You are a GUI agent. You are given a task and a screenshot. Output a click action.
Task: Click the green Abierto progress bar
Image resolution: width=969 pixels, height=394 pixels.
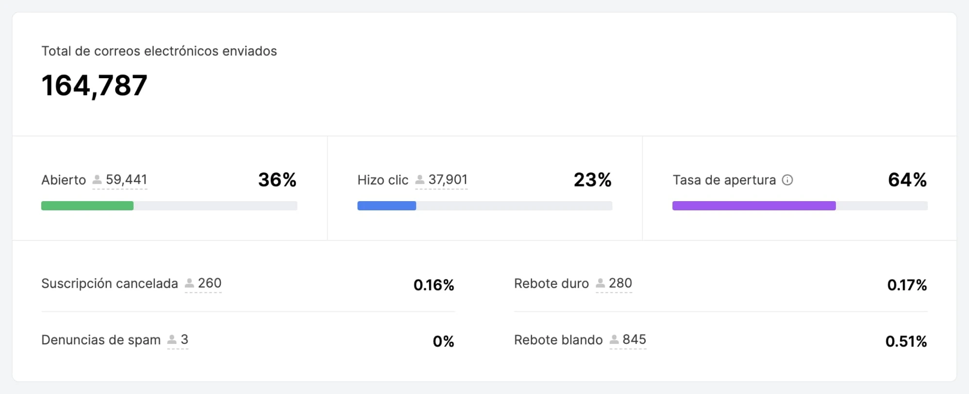pos(87,206)
